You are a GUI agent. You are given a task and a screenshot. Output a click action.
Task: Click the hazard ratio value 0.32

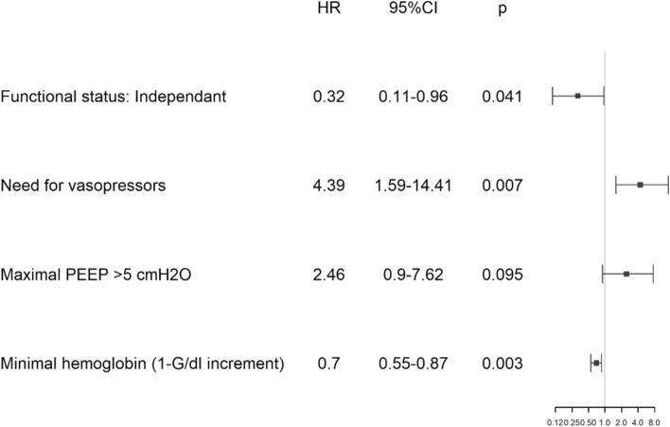pyautogui.click(x=327, y=96)
